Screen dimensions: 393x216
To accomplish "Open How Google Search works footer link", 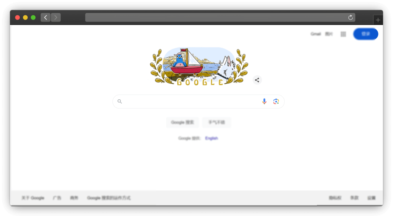I will click(109, 198).
